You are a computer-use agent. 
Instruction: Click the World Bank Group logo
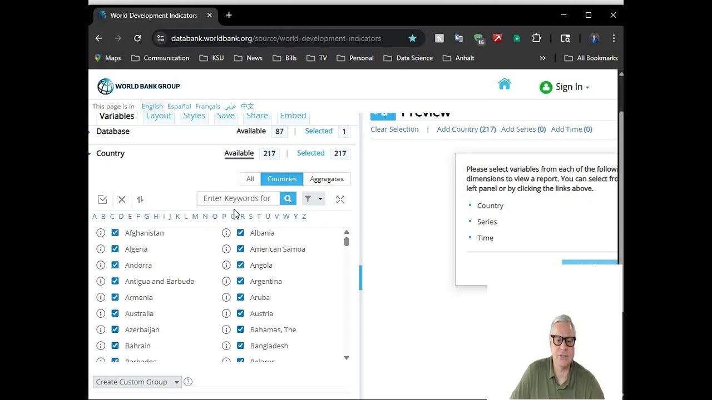click(x=139, y=86)
